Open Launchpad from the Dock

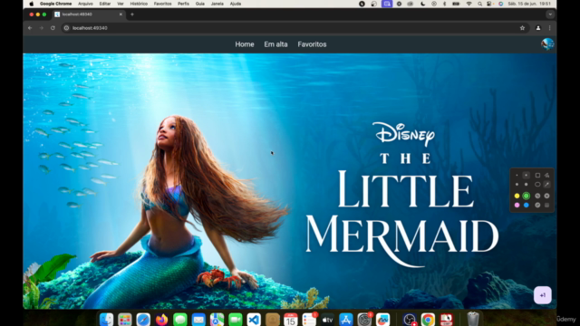125,320
